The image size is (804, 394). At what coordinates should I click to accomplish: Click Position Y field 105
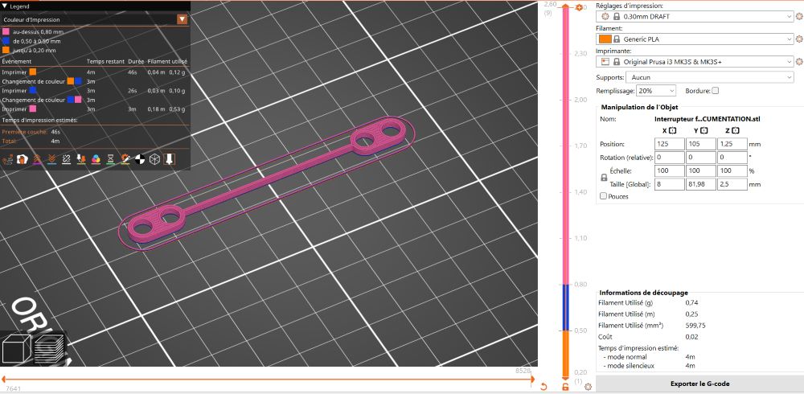(x=701, y=144)
